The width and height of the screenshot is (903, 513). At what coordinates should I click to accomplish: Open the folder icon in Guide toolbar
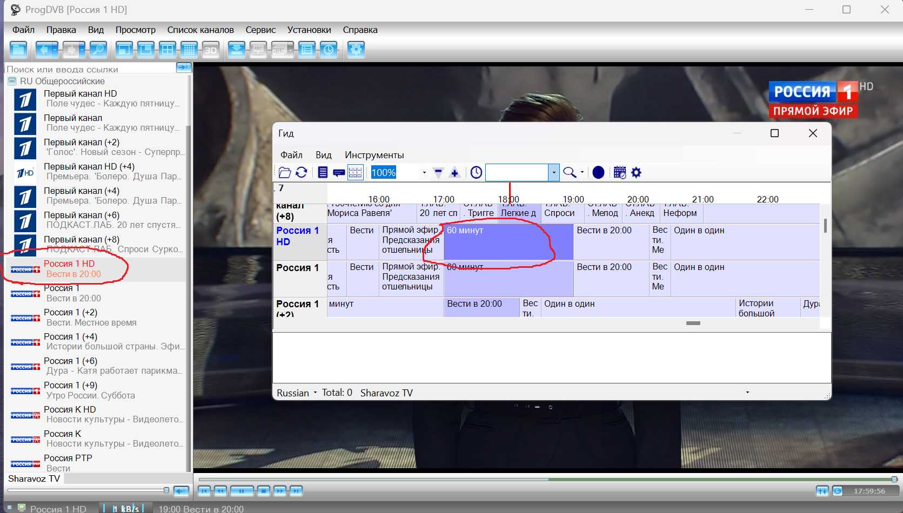[x=285, y=172]
